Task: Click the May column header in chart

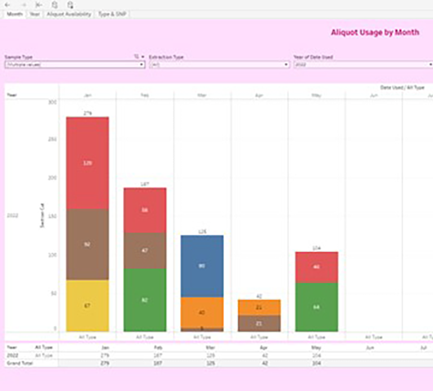Action: (x=316, y=96)
